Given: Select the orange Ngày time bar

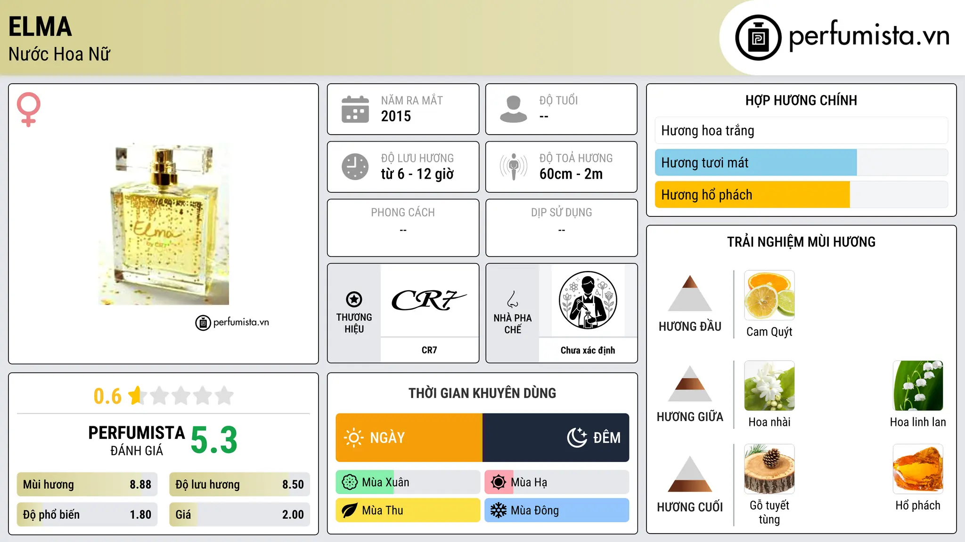Looking at the screenshot, I should (409, 438).
